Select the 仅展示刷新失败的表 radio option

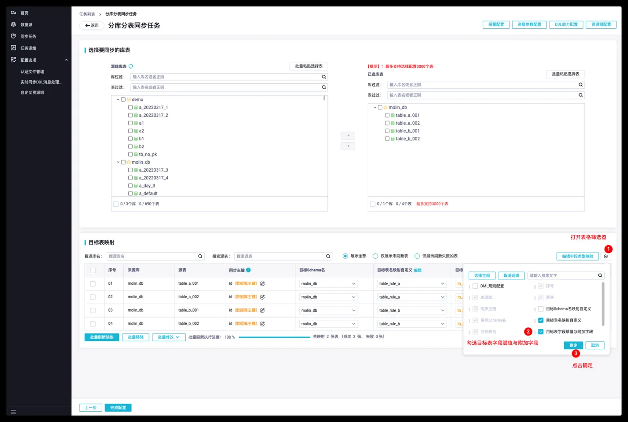click(417, 256)
